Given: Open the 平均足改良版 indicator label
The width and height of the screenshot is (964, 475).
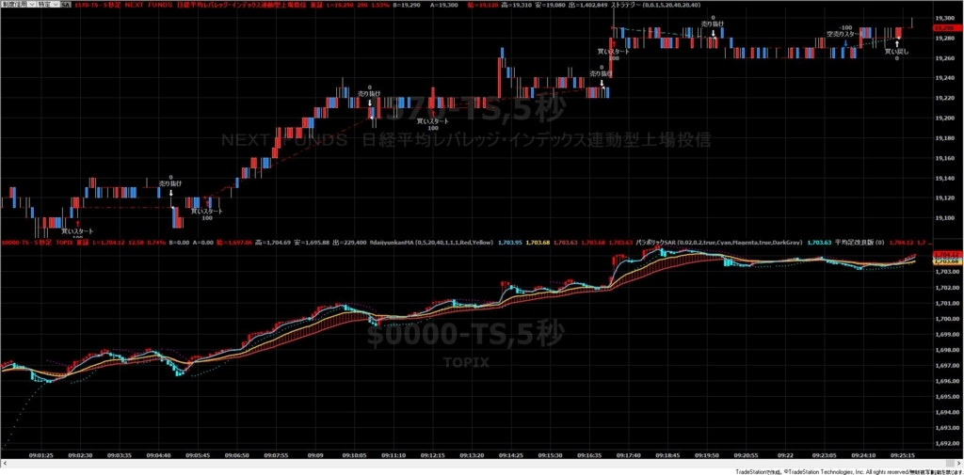Looking at the screenshot, I should (x=859, y=244).
